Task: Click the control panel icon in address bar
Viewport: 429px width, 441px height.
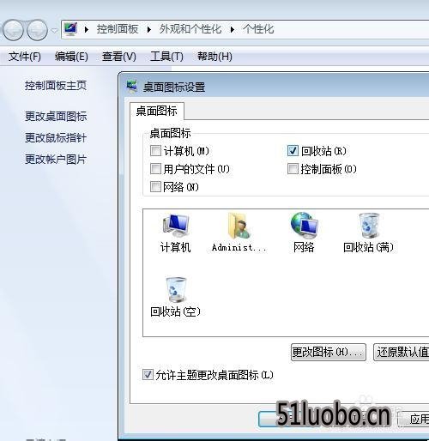Action: (x=70, y=29)
